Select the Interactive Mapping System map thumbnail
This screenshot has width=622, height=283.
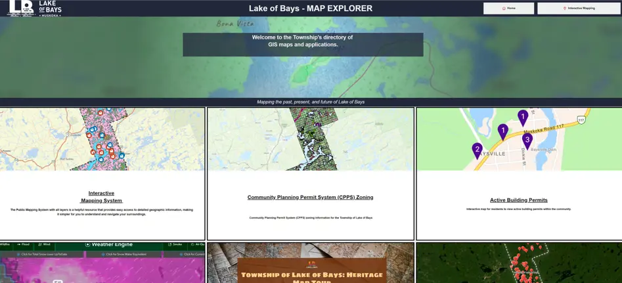pyautogui.click(x=102, y=139)
